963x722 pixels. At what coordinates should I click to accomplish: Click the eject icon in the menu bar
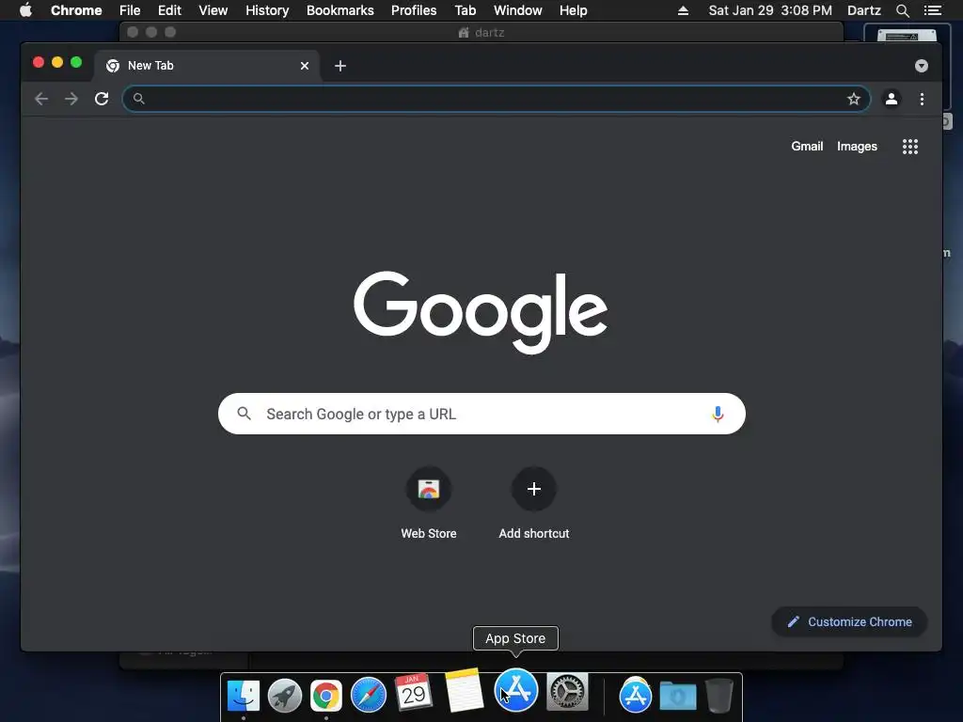click(x=683, y=10)
